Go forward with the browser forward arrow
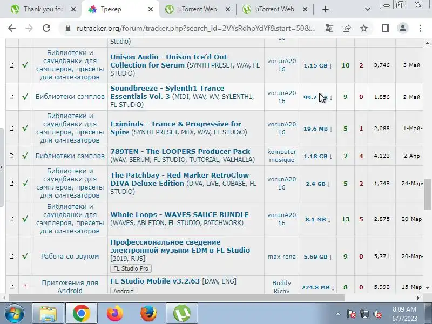Screen dimensions: 432x324 [29, 28]
